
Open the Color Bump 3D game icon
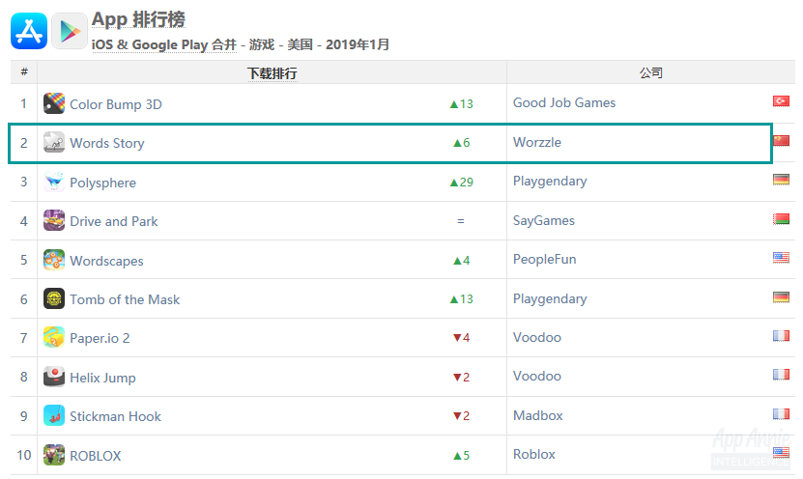coord(54,103)
